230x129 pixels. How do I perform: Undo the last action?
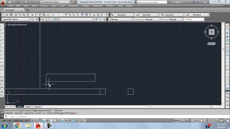click(53, 15)
